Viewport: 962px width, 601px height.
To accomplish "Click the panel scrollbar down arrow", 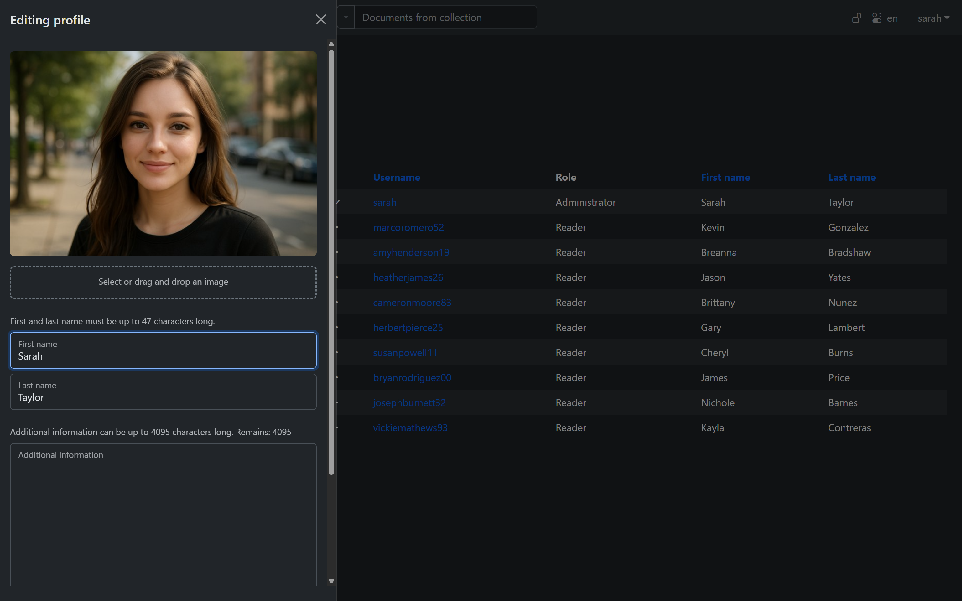I will point(331,581).
